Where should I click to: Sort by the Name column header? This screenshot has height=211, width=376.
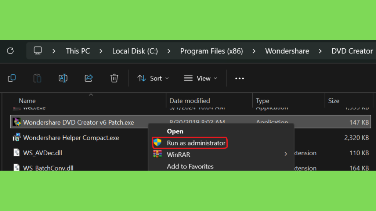point(27,101)
